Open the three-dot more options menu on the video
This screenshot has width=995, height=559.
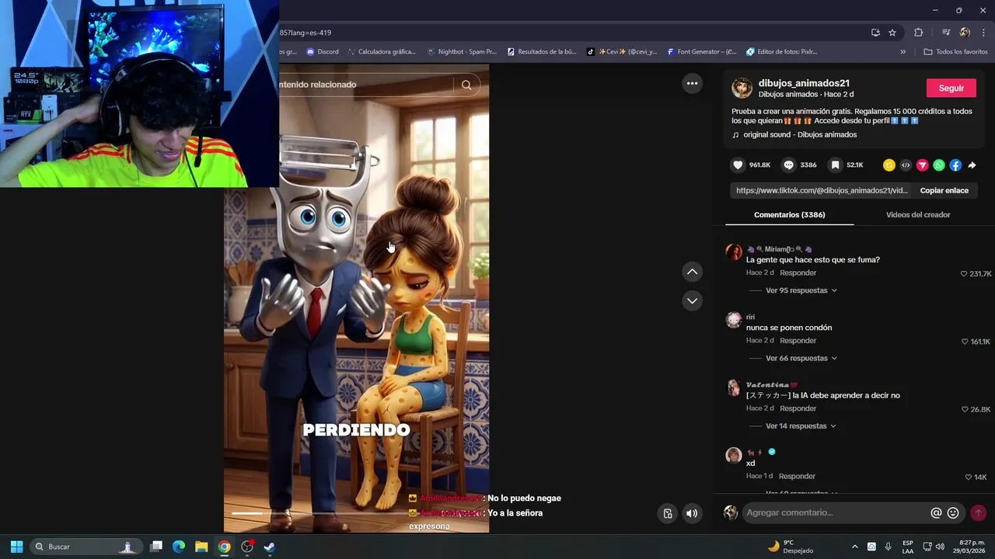click(x=692, y=83)
